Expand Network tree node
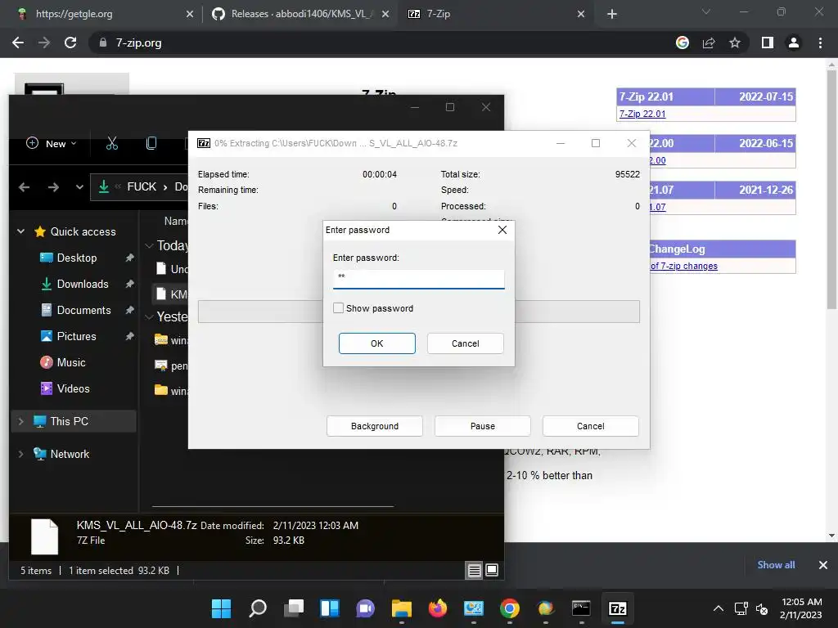Viewport: 838px width, 628px height. [20, 454]
